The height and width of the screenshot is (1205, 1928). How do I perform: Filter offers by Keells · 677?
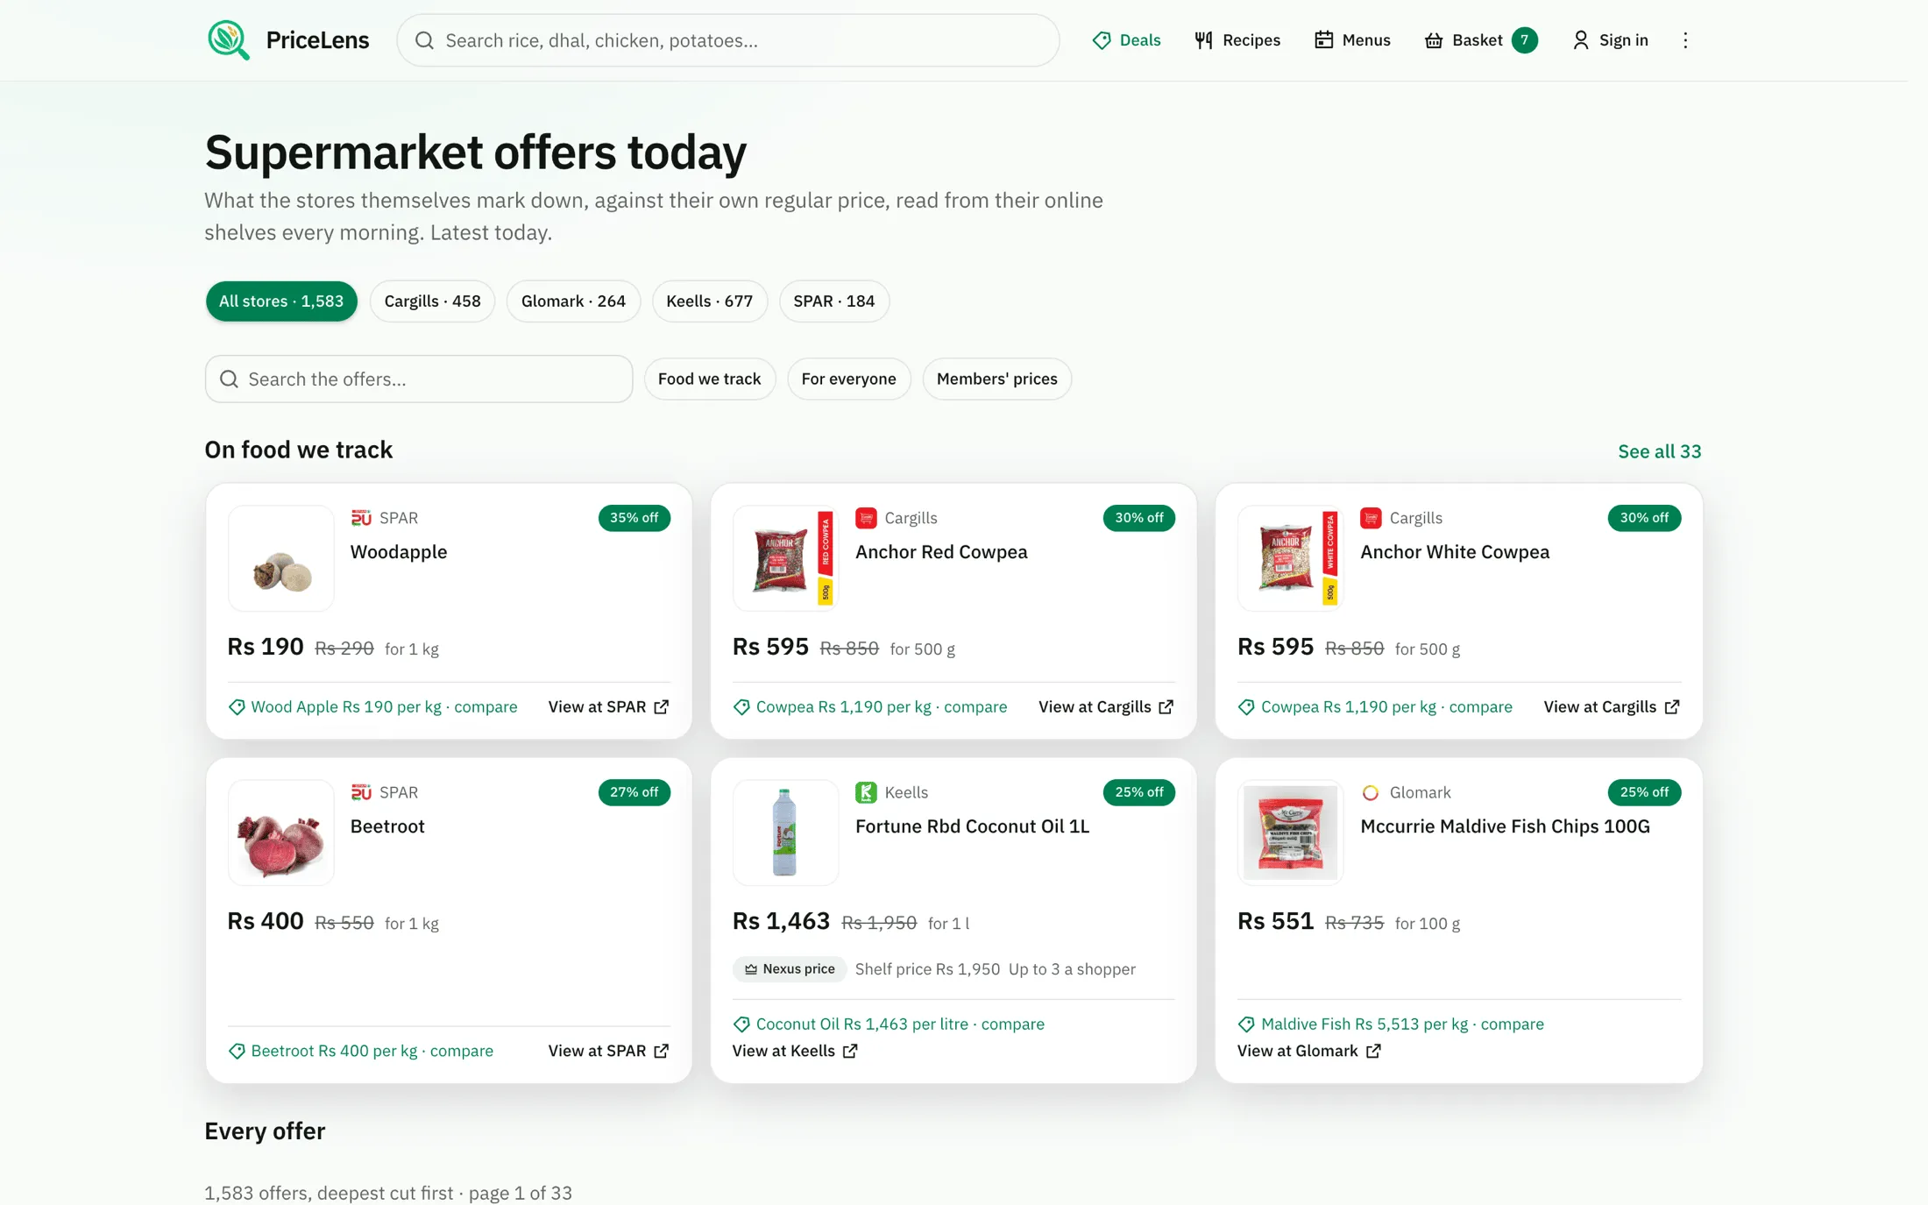click(x=709, y=301)
